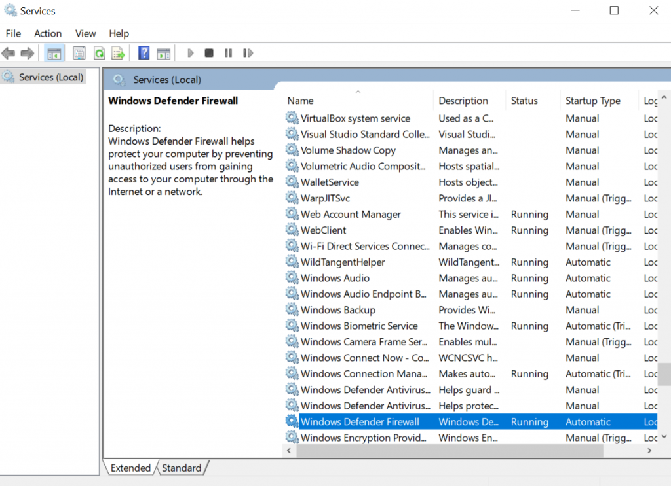Sort by the Status column header
Image resolution: width=671 pixels, height=486 pixels.
pyautogui.click(x=533, y=101)
